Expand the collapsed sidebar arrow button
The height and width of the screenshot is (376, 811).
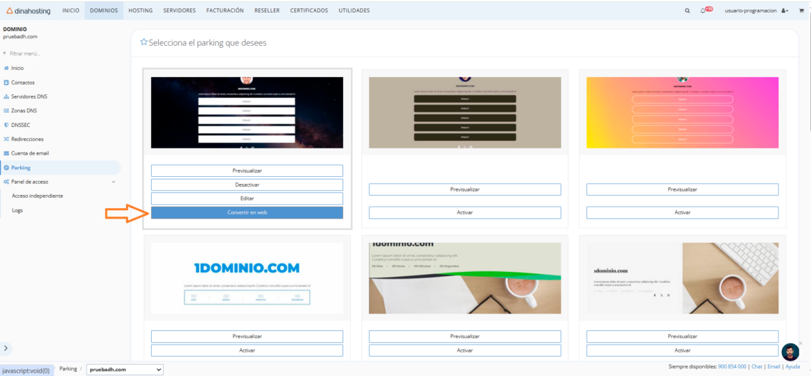coord(7,348)
